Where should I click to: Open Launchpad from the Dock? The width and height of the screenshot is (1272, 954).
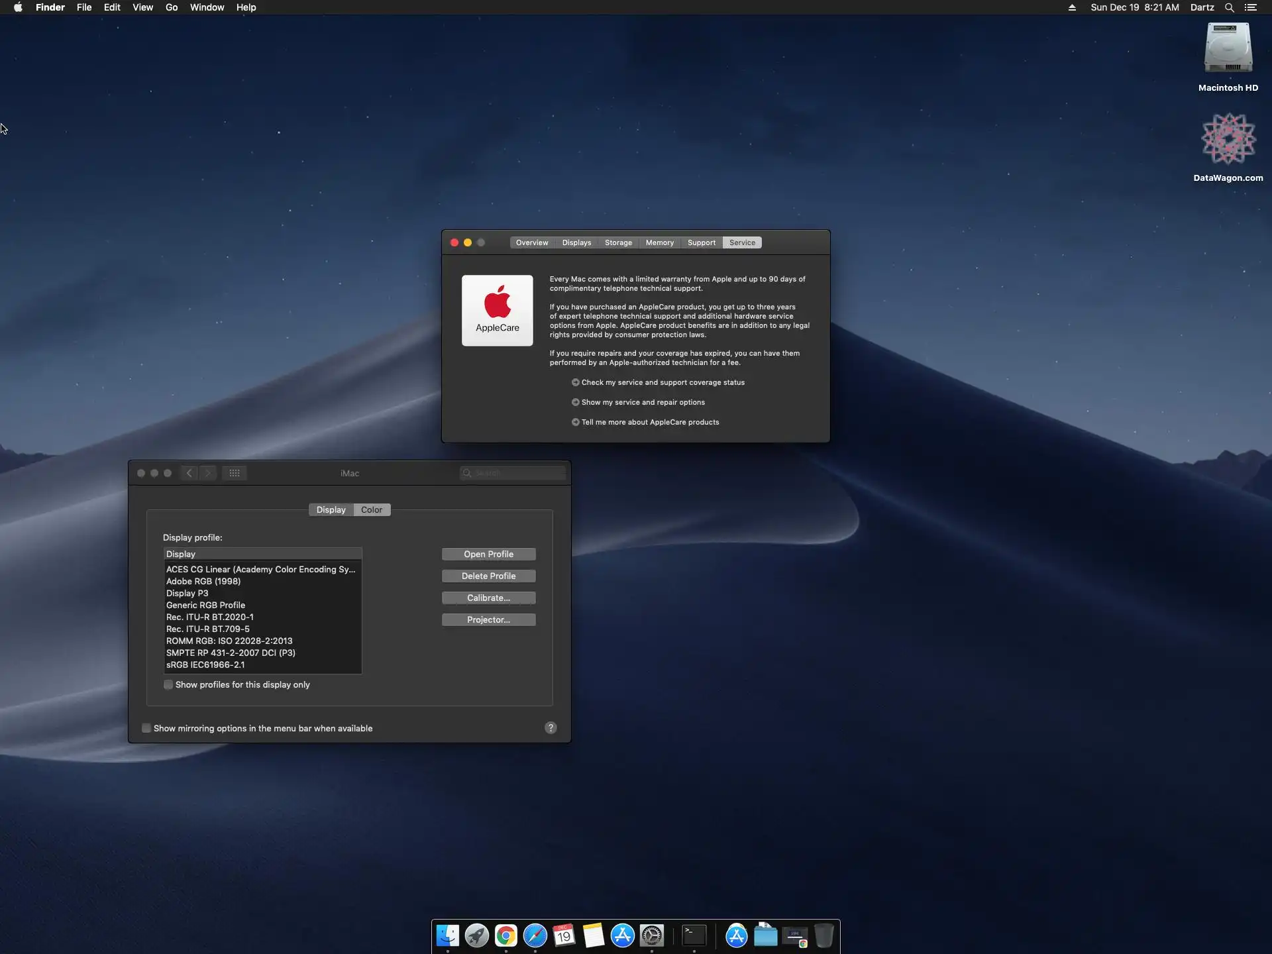(476, 935)
